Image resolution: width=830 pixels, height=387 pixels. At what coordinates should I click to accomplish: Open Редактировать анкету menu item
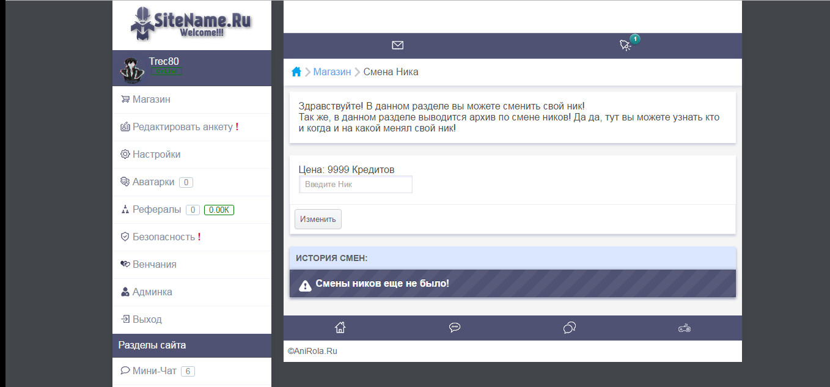coord(182,127)
